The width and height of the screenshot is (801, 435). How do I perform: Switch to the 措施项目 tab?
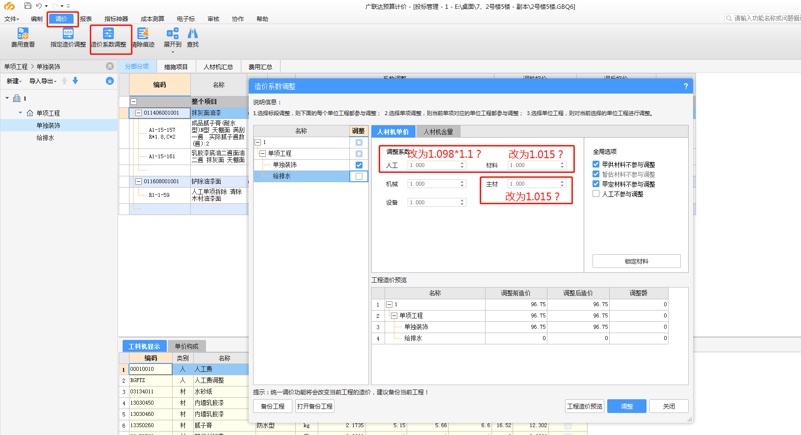pos(176,67)
